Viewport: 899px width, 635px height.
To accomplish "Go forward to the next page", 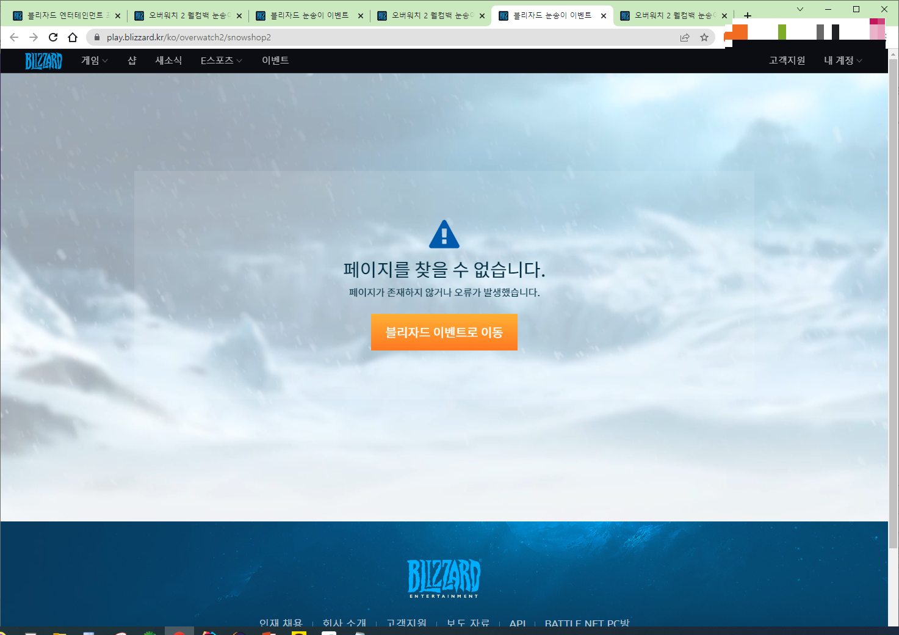I will click(34, 37).
